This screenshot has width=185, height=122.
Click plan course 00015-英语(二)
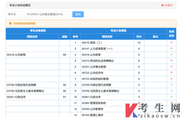[x=92, y=43]
